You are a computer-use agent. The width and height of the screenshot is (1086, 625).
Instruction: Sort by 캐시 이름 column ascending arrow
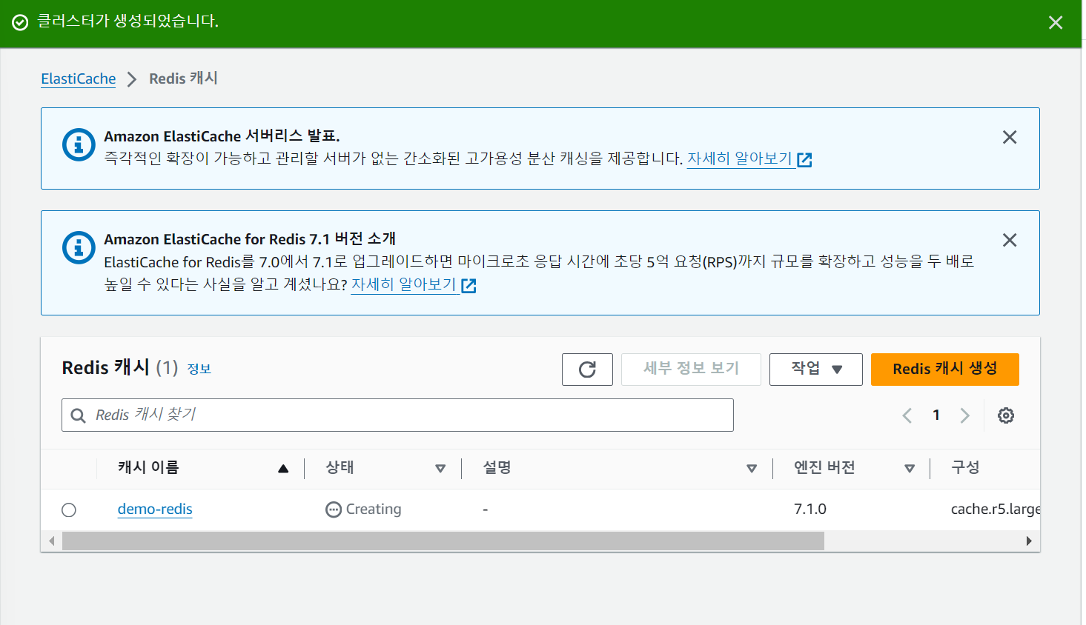pyautogui.click(x=283, y=468)
